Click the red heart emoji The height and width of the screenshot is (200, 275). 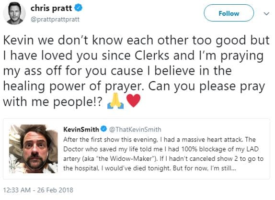134,100
